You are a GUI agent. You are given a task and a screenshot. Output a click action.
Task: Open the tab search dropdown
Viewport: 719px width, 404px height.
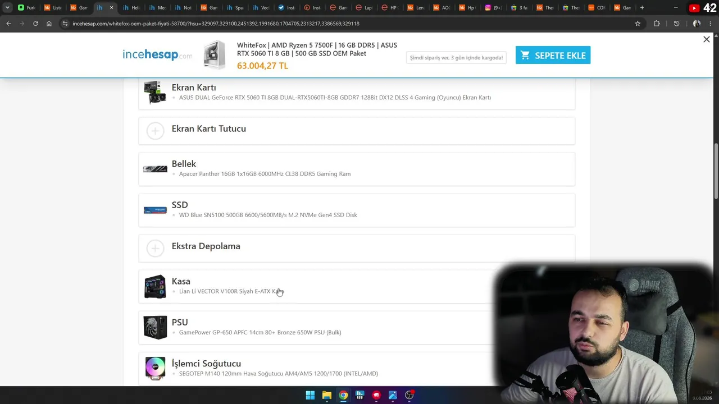[x=7, y=8]
